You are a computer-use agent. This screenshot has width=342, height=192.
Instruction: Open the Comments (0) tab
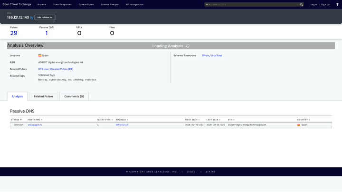point(74,96)
